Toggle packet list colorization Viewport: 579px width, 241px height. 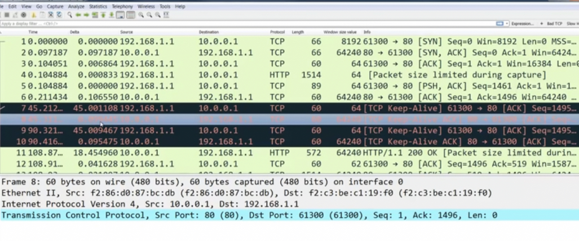[130, 15]
